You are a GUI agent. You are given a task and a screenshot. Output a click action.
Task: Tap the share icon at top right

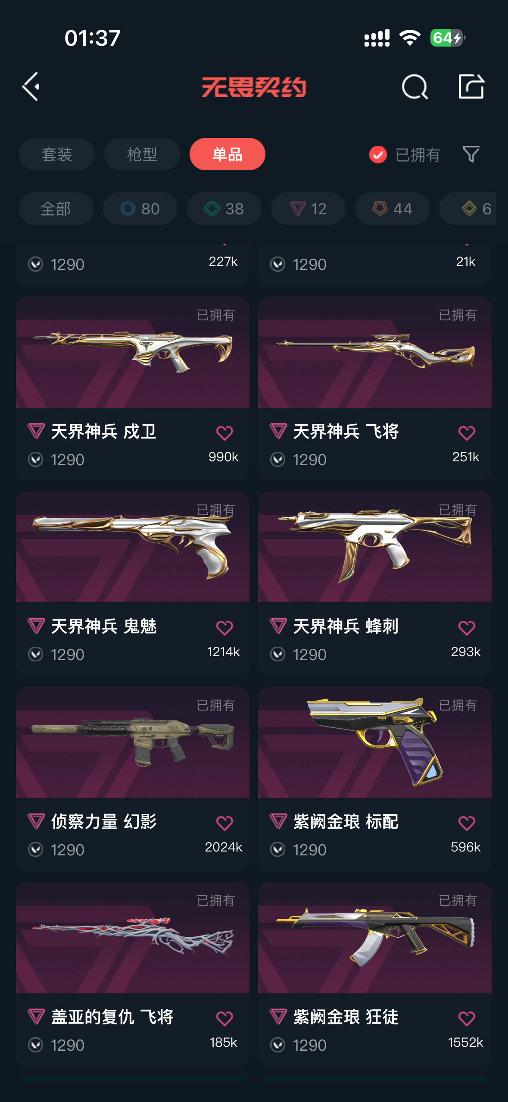pyautogui.click(x=471, y=86)
